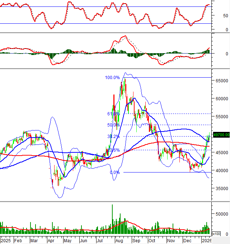Image resolution: width=230 pixels, height=244 pixels.
Task: Select the 50 level on oscillator axis
Action: click(225, 16)
